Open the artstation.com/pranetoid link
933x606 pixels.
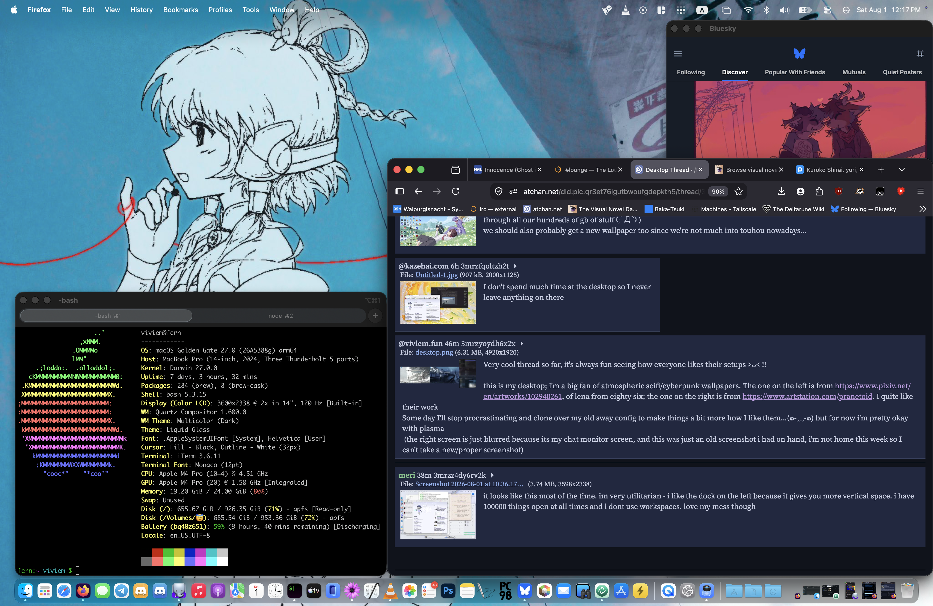point(807,396)
